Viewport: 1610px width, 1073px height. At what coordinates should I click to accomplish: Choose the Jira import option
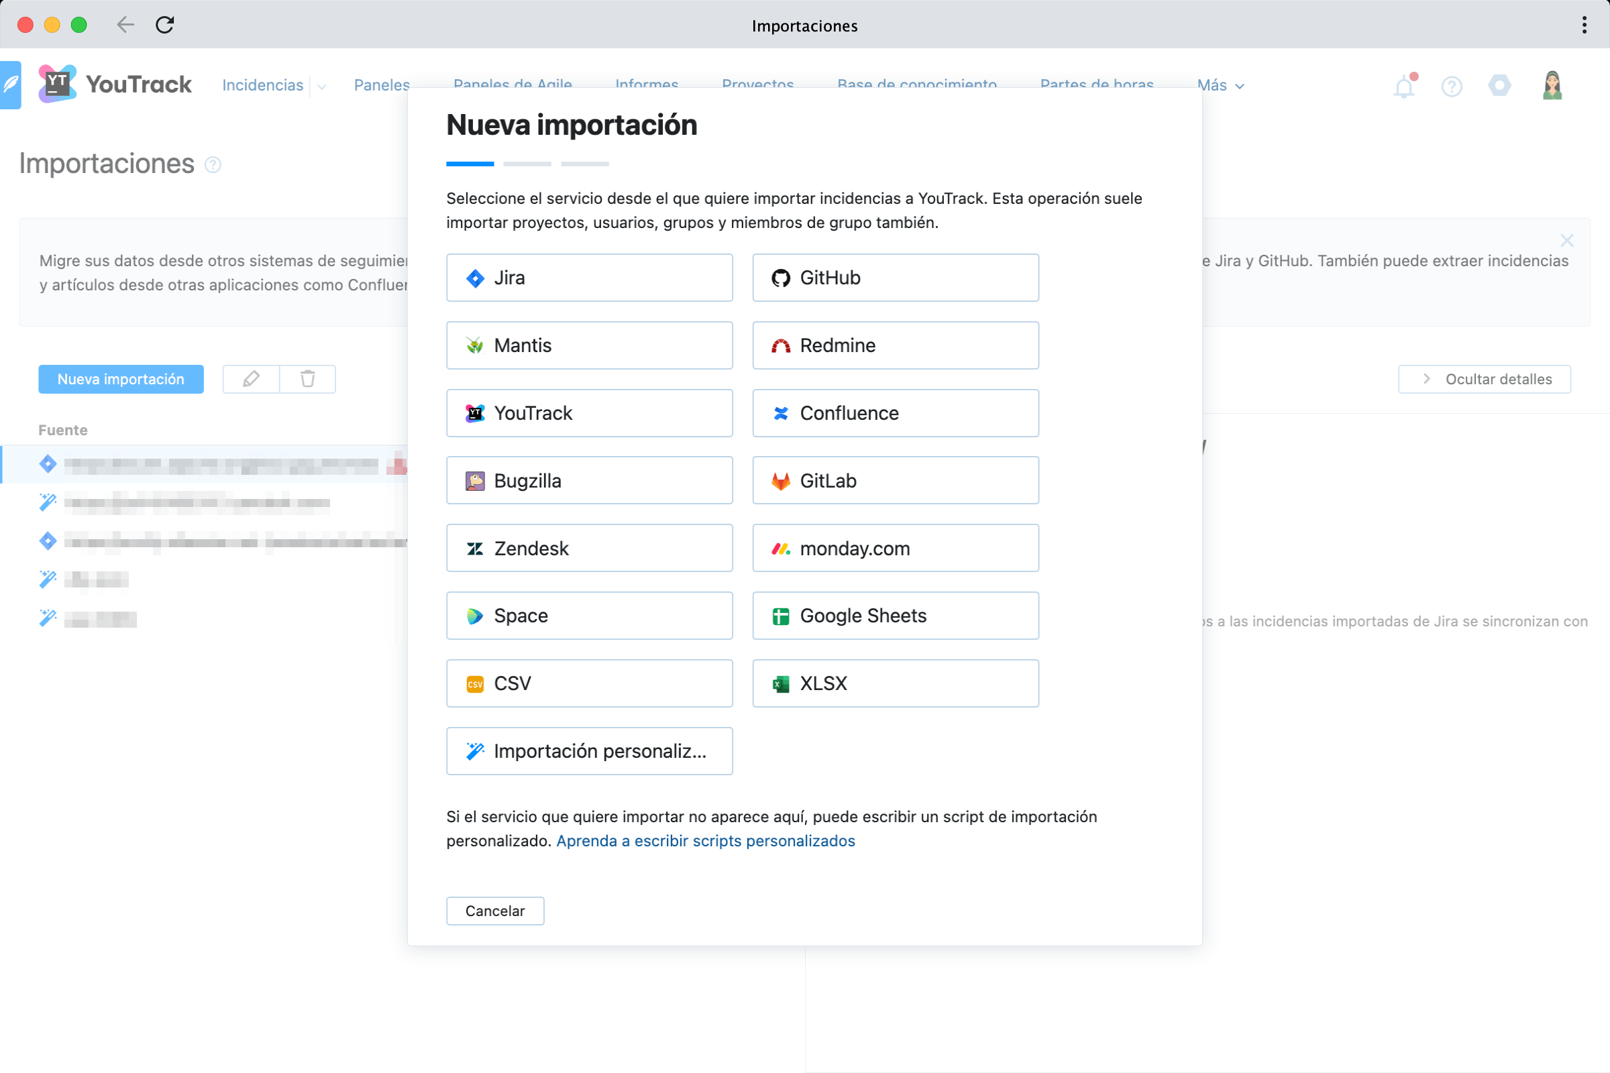pos(590,278)
